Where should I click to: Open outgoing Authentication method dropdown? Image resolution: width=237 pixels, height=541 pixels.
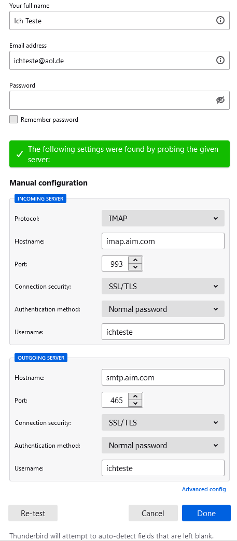click(163, 446)
